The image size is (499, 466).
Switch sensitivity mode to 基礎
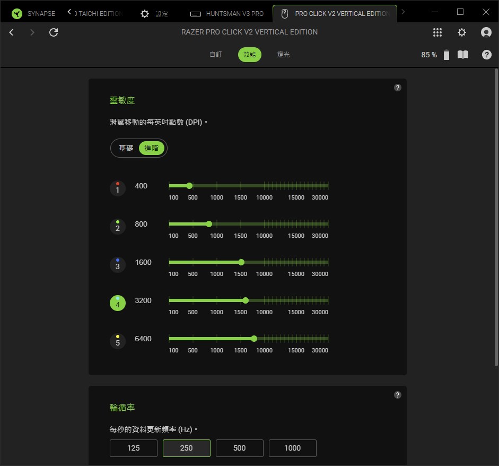(126, 148)
